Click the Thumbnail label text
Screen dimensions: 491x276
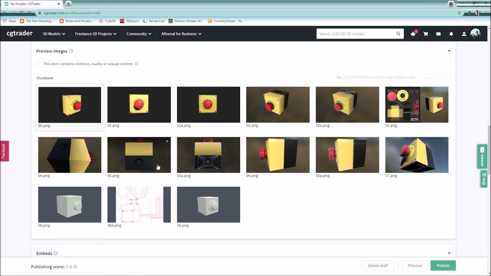(x=44, y=78)
